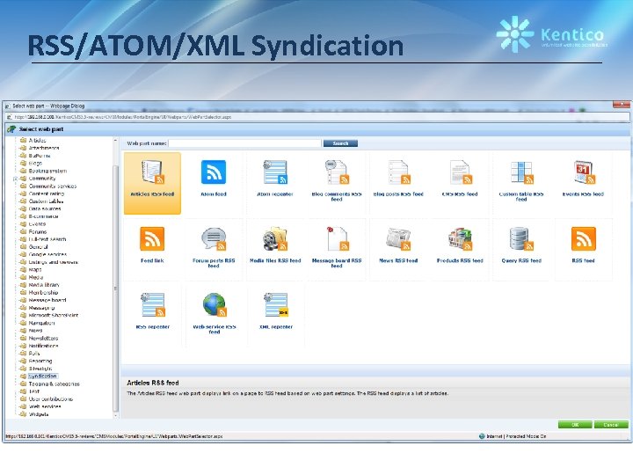Screen dimensions: 633x475
Task: Choose Forum posts RSS feed icon
Action: 214,239
